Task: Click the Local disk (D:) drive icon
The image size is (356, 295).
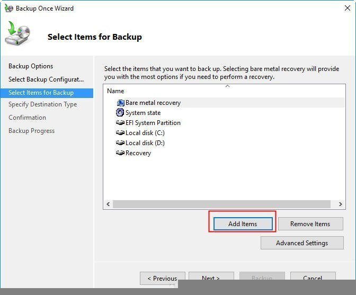Action: click(x=120, y=143)
